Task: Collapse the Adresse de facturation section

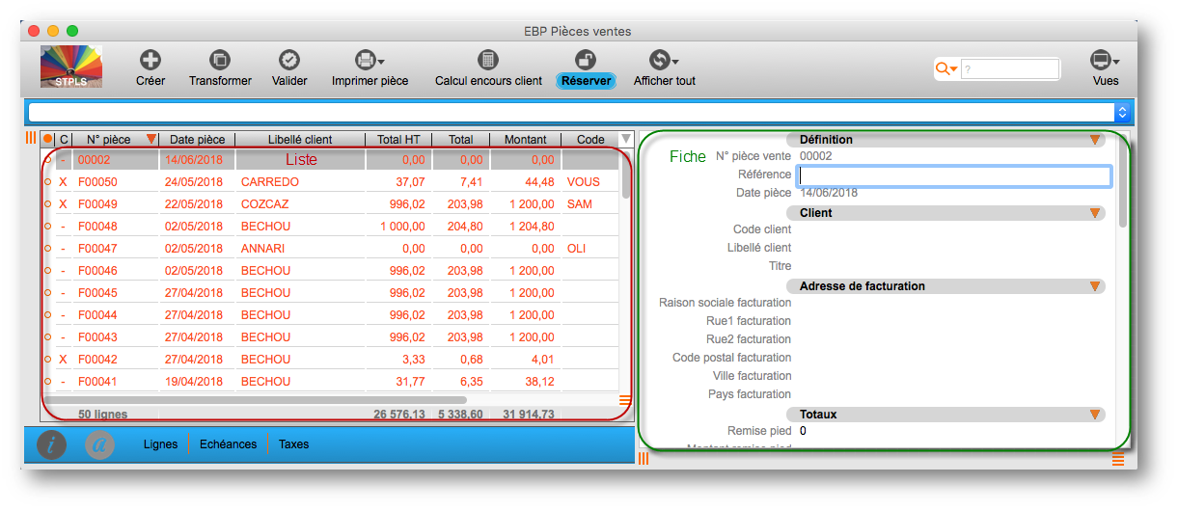Action: coord(1094,286)
